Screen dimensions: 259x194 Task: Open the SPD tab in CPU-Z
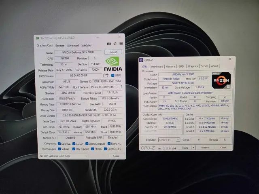pyautogui.click(x=181, y=66)
